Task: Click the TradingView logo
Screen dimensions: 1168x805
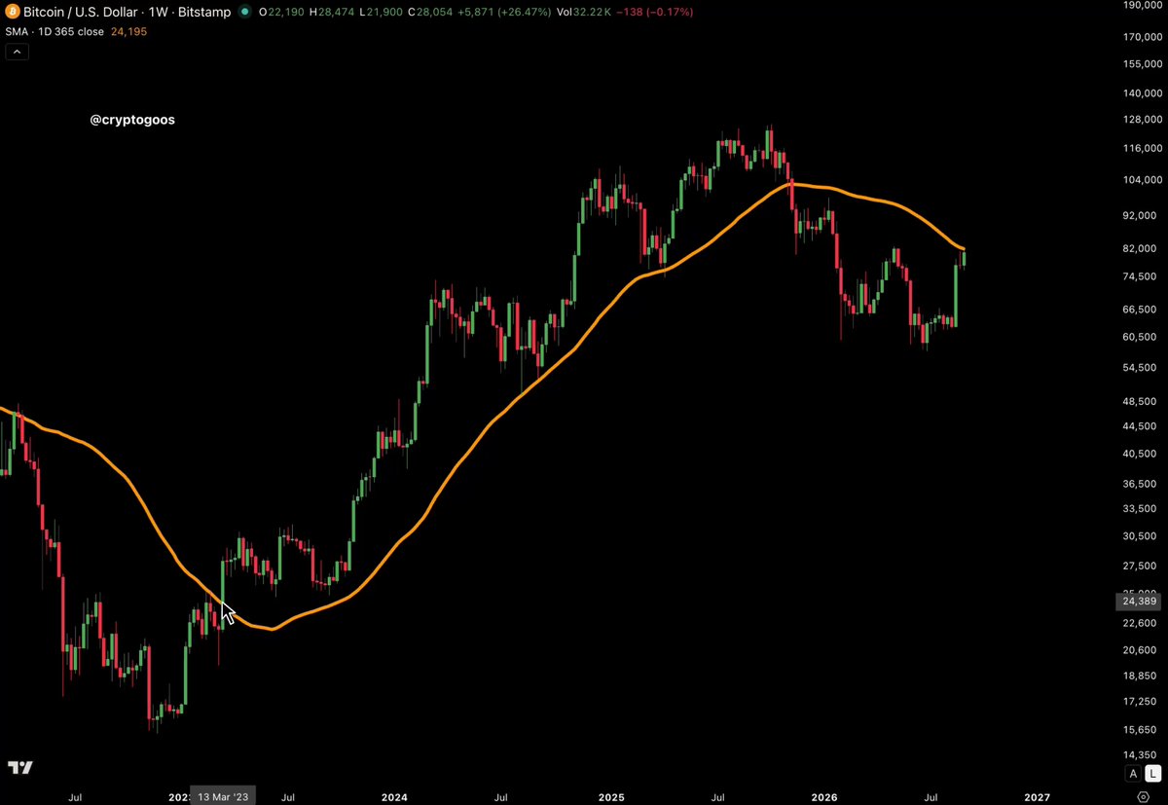Action: tap(20, 767)
